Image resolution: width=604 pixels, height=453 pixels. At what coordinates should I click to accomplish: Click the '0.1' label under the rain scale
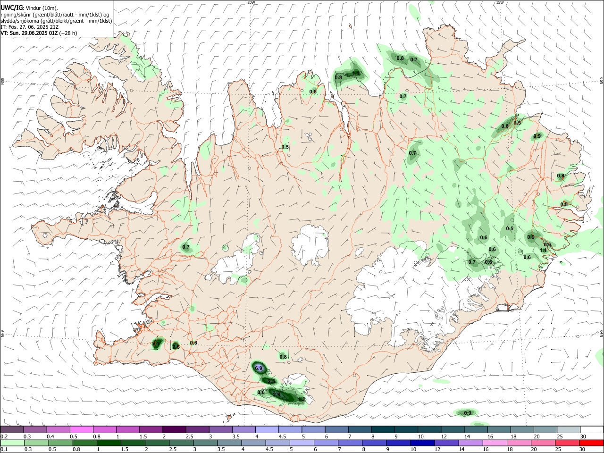coord(4,450)
